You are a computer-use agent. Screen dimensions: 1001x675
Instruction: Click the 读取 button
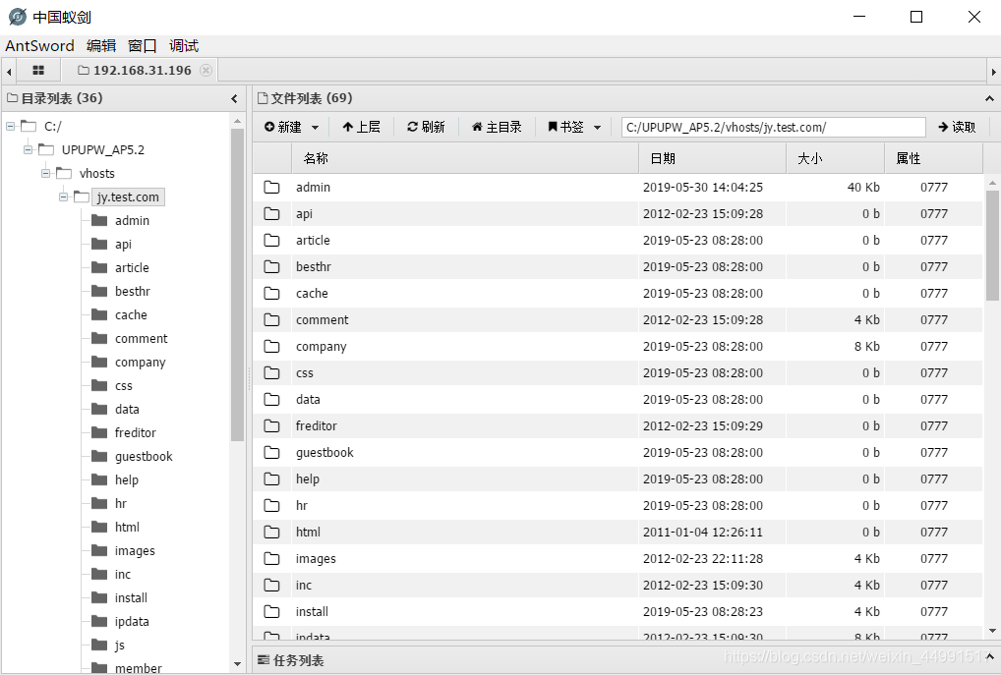957,127
